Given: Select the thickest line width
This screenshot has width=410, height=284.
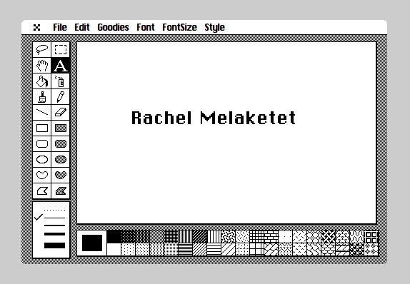Looking at the screenshot, I should point(54,245).
